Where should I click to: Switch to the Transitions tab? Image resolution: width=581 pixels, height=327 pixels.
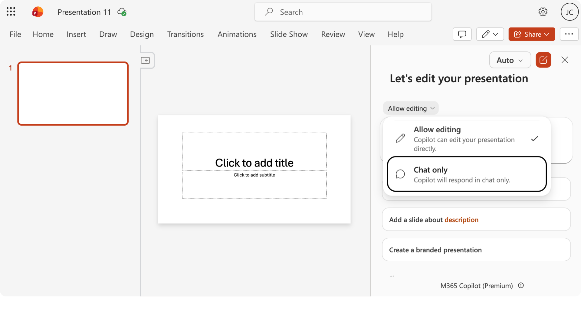[185, 34]
